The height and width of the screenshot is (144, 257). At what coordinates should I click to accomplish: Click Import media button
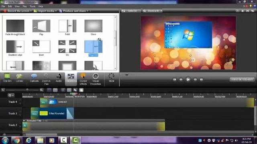coord(44,11)
